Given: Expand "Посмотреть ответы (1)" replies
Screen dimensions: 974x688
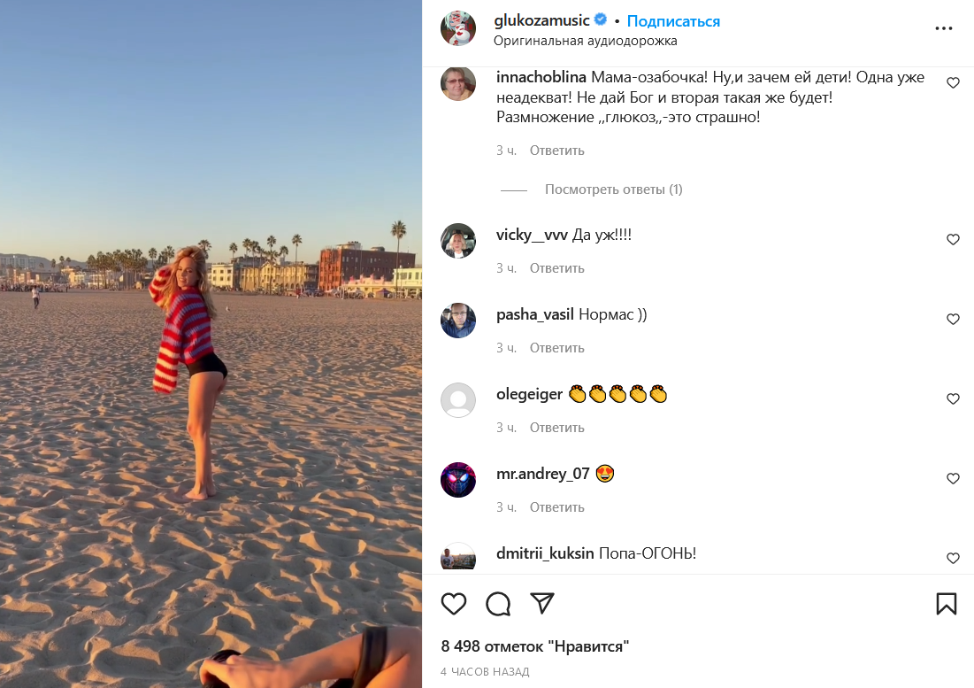Looking at the screenshot, I should pyautogui.click(x=613, y=189).
